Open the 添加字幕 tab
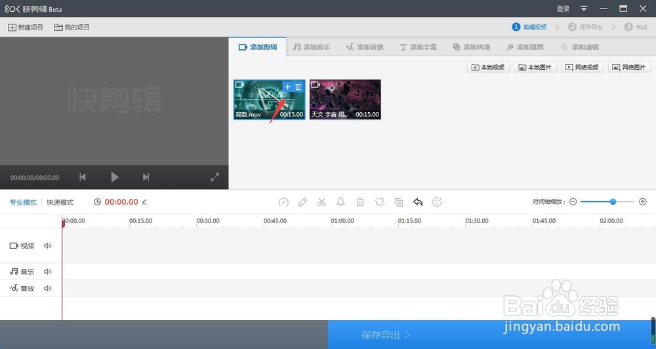Image resolution: width=656 pixels, height=349 pixels. [418, 47]
